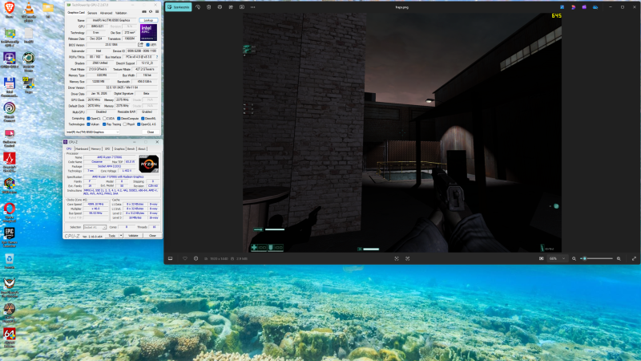Switch to the Bench tab in CPU-Z
The image size is (641, 361).
131,149
